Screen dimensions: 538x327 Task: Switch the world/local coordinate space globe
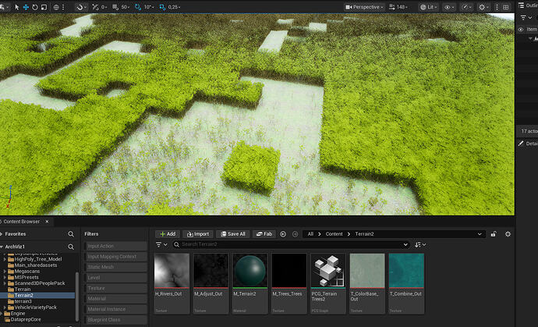56,7
